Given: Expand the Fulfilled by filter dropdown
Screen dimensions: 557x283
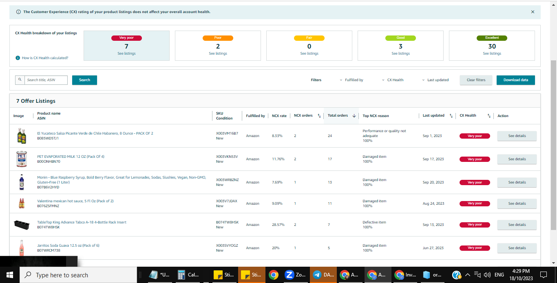Looking at the screenshot, I should click(x=351, y=80).
